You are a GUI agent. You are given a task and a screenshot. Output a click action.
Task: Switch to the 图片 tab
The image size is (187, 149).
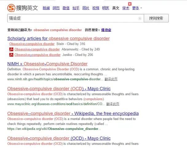pyautogui.click(x=86, y=8)
